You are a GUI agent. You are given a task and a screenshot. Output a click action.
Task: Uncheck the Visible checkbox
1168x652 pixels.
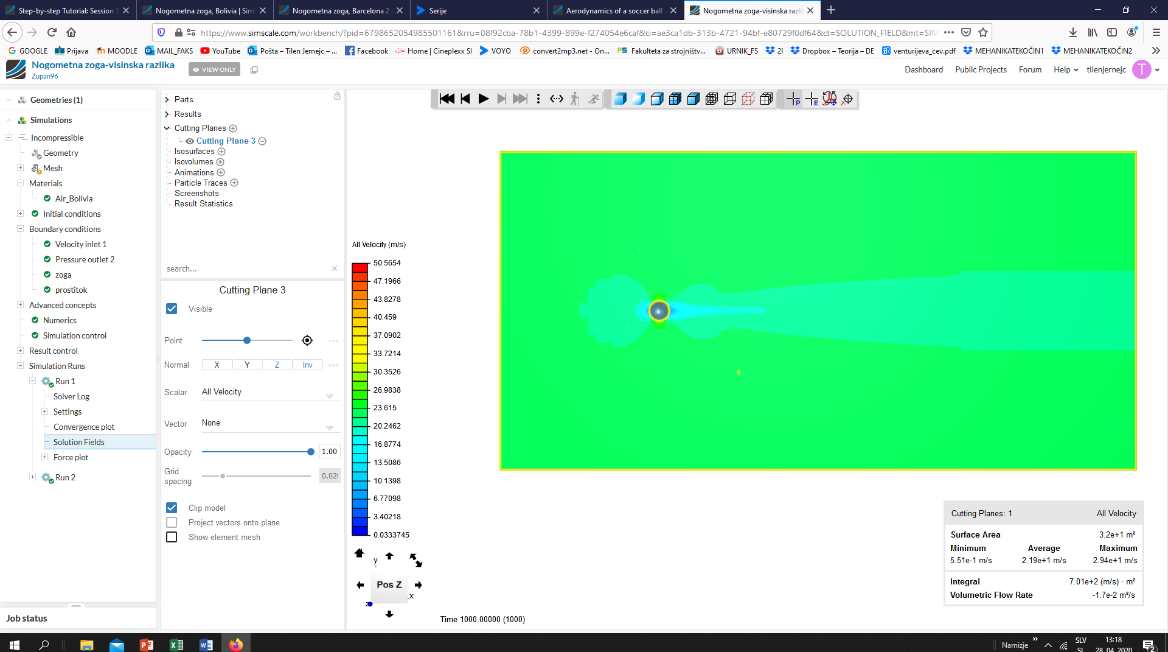pyautogui.click(x=172, y=309)
